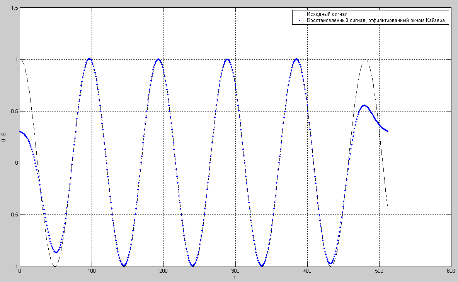Click the y-axis tick label 0.5
This screenshot has width=458, height=282.
[x=14, y=111]
